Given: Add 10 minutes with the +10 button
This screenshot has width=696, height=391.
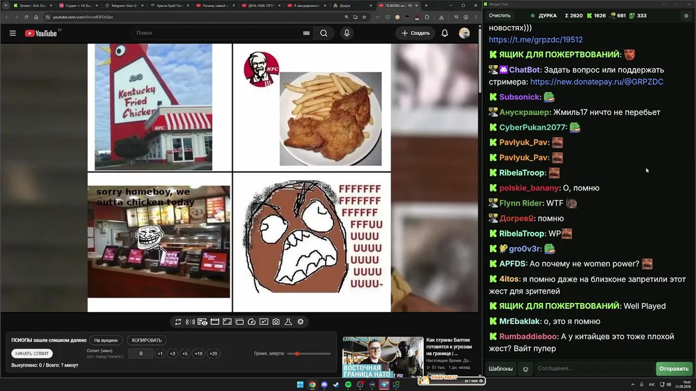Looking at the screenshot, I should click(198, 354).
